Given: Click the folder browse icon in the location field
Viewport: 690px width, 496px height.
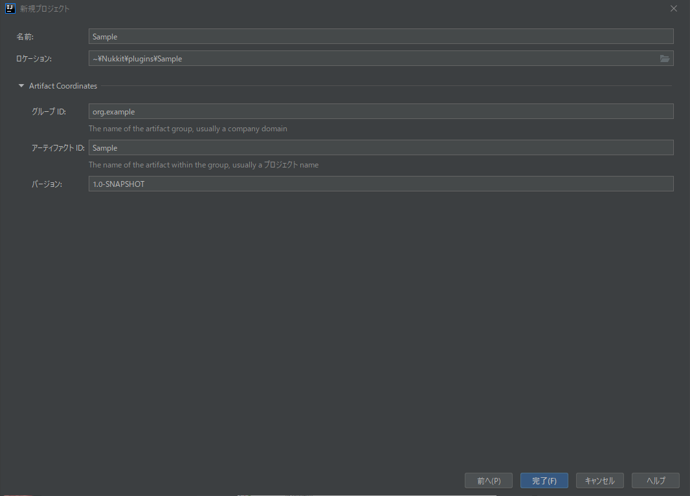Looking at the screenshot, I should (665, 58).
